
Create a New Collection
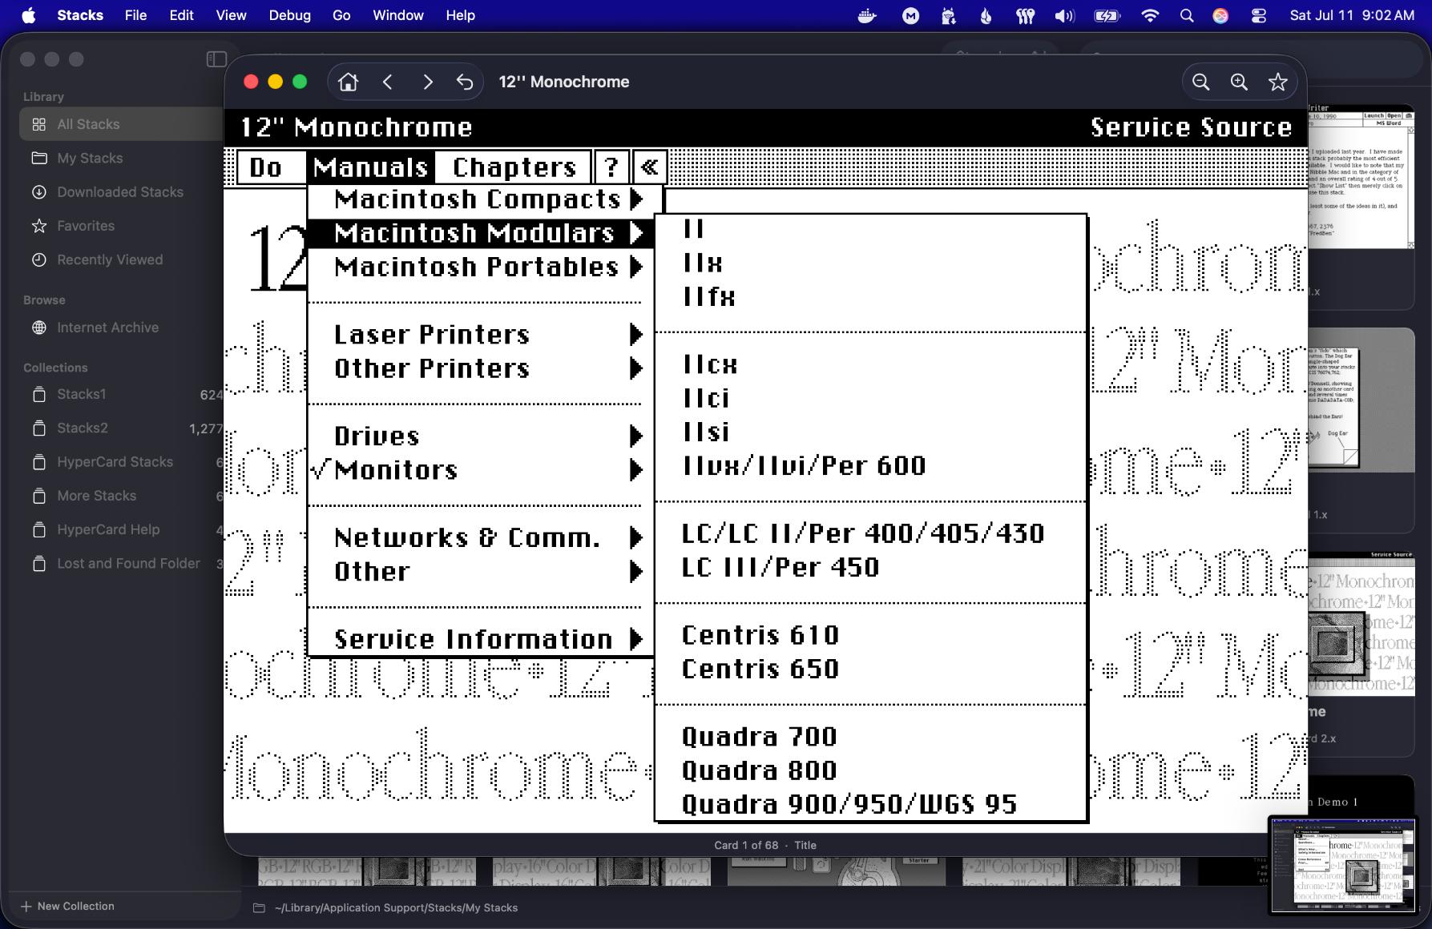pos(68,906)
